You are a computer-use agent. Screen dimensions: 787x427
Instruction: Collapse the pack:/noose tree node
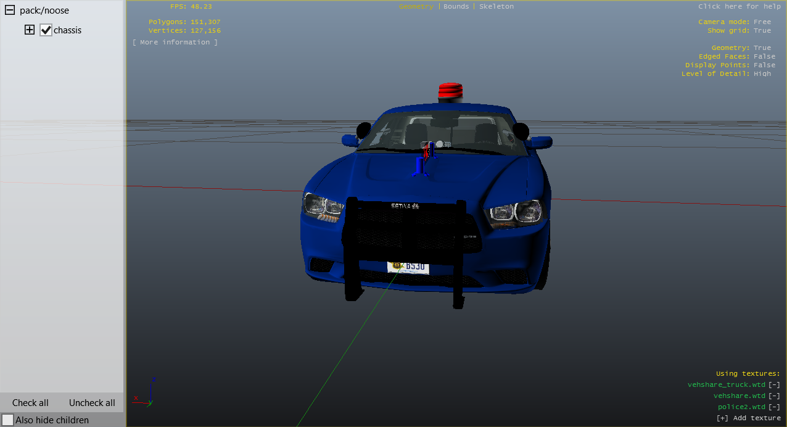pyautogui.click(x=9, y=10)
